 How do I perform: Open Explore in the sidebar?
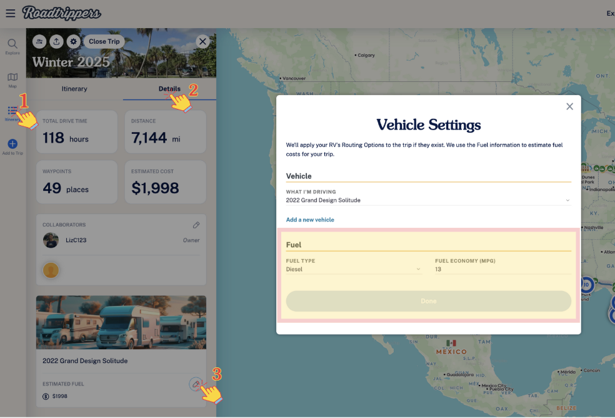coord(12,47)
